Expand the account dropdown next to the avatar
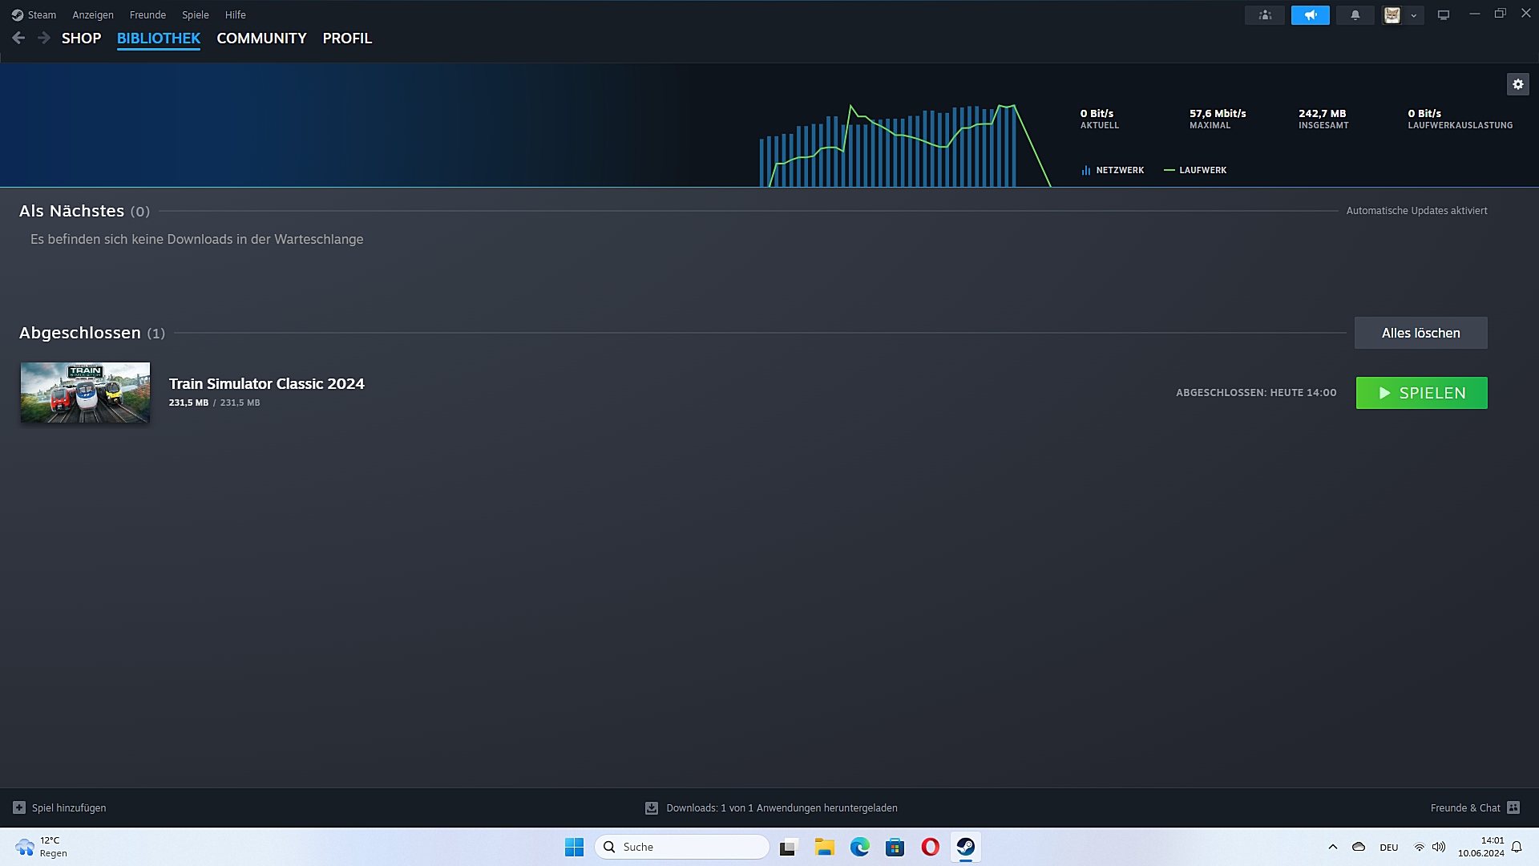Viewport: 1539px width, 866px height. [x=1413, y=15]
